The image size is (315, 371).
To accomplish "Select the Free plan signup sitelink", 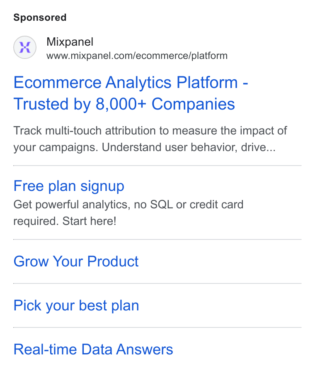I will click(69, 186).
